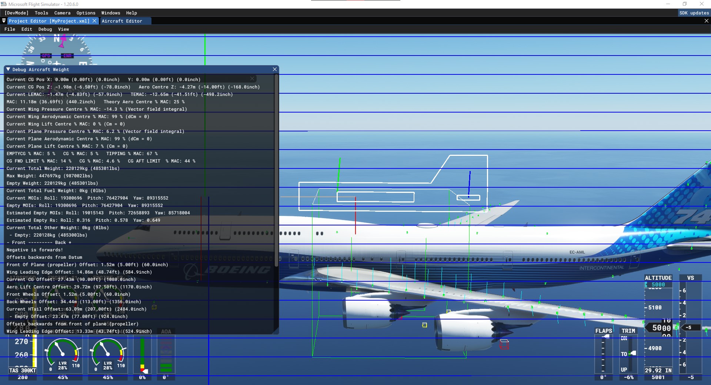Select the 'Current LEMAC' line
The image size is (711, 385).
(120, 94)
